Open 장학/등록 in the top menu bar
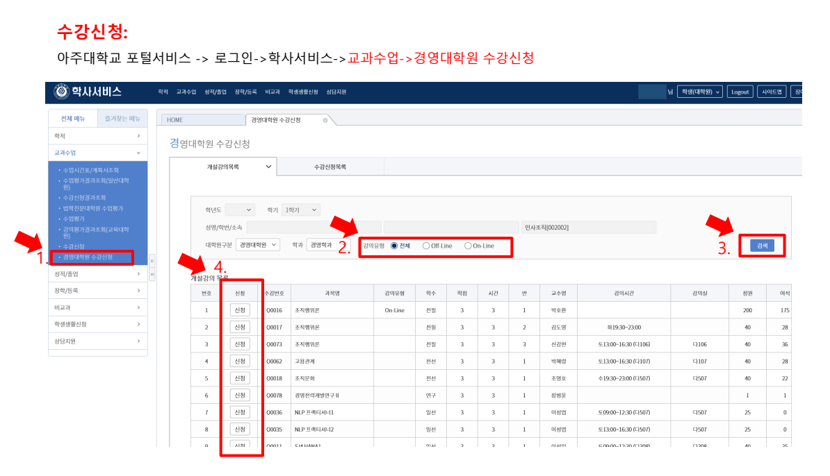 pyautogui.click(x=245, y=92)
